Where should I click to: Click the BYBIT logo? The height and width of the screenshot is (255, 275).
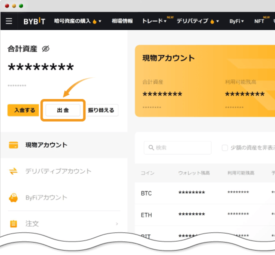pyautogui.click(x=34, y=21)
